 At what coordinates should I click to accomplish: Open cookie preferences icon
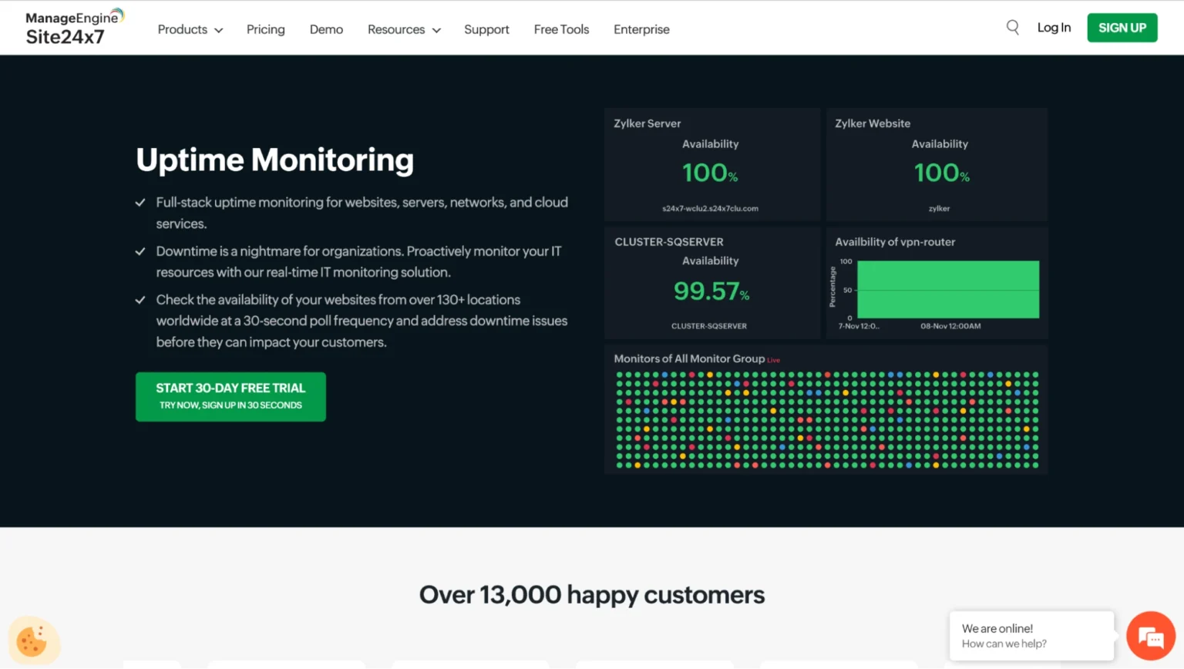click(33, 640)
